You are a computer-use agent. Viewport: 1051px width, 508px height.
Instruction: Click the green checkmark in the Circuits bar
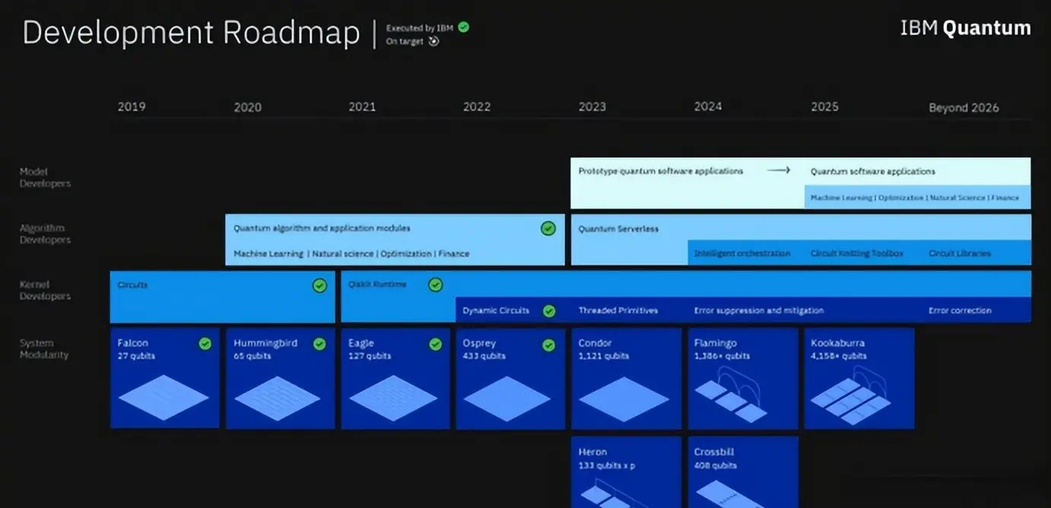pyautogui.click(x=319, y=285)
